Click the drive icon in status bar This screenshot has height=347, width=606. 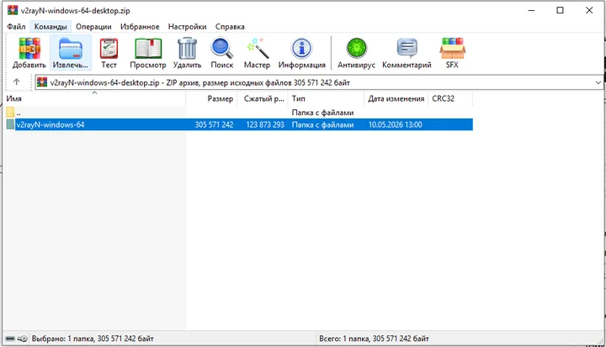point(10,339)
